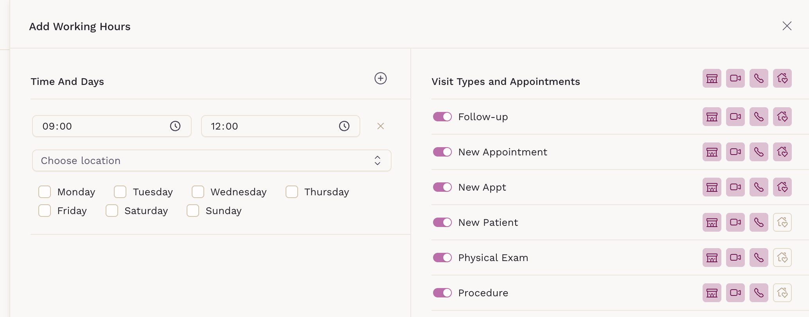Tick the Wednesday checkbox
Viewport: 809px width, 317px height.
pyautogui.click(x=198, y=192)
